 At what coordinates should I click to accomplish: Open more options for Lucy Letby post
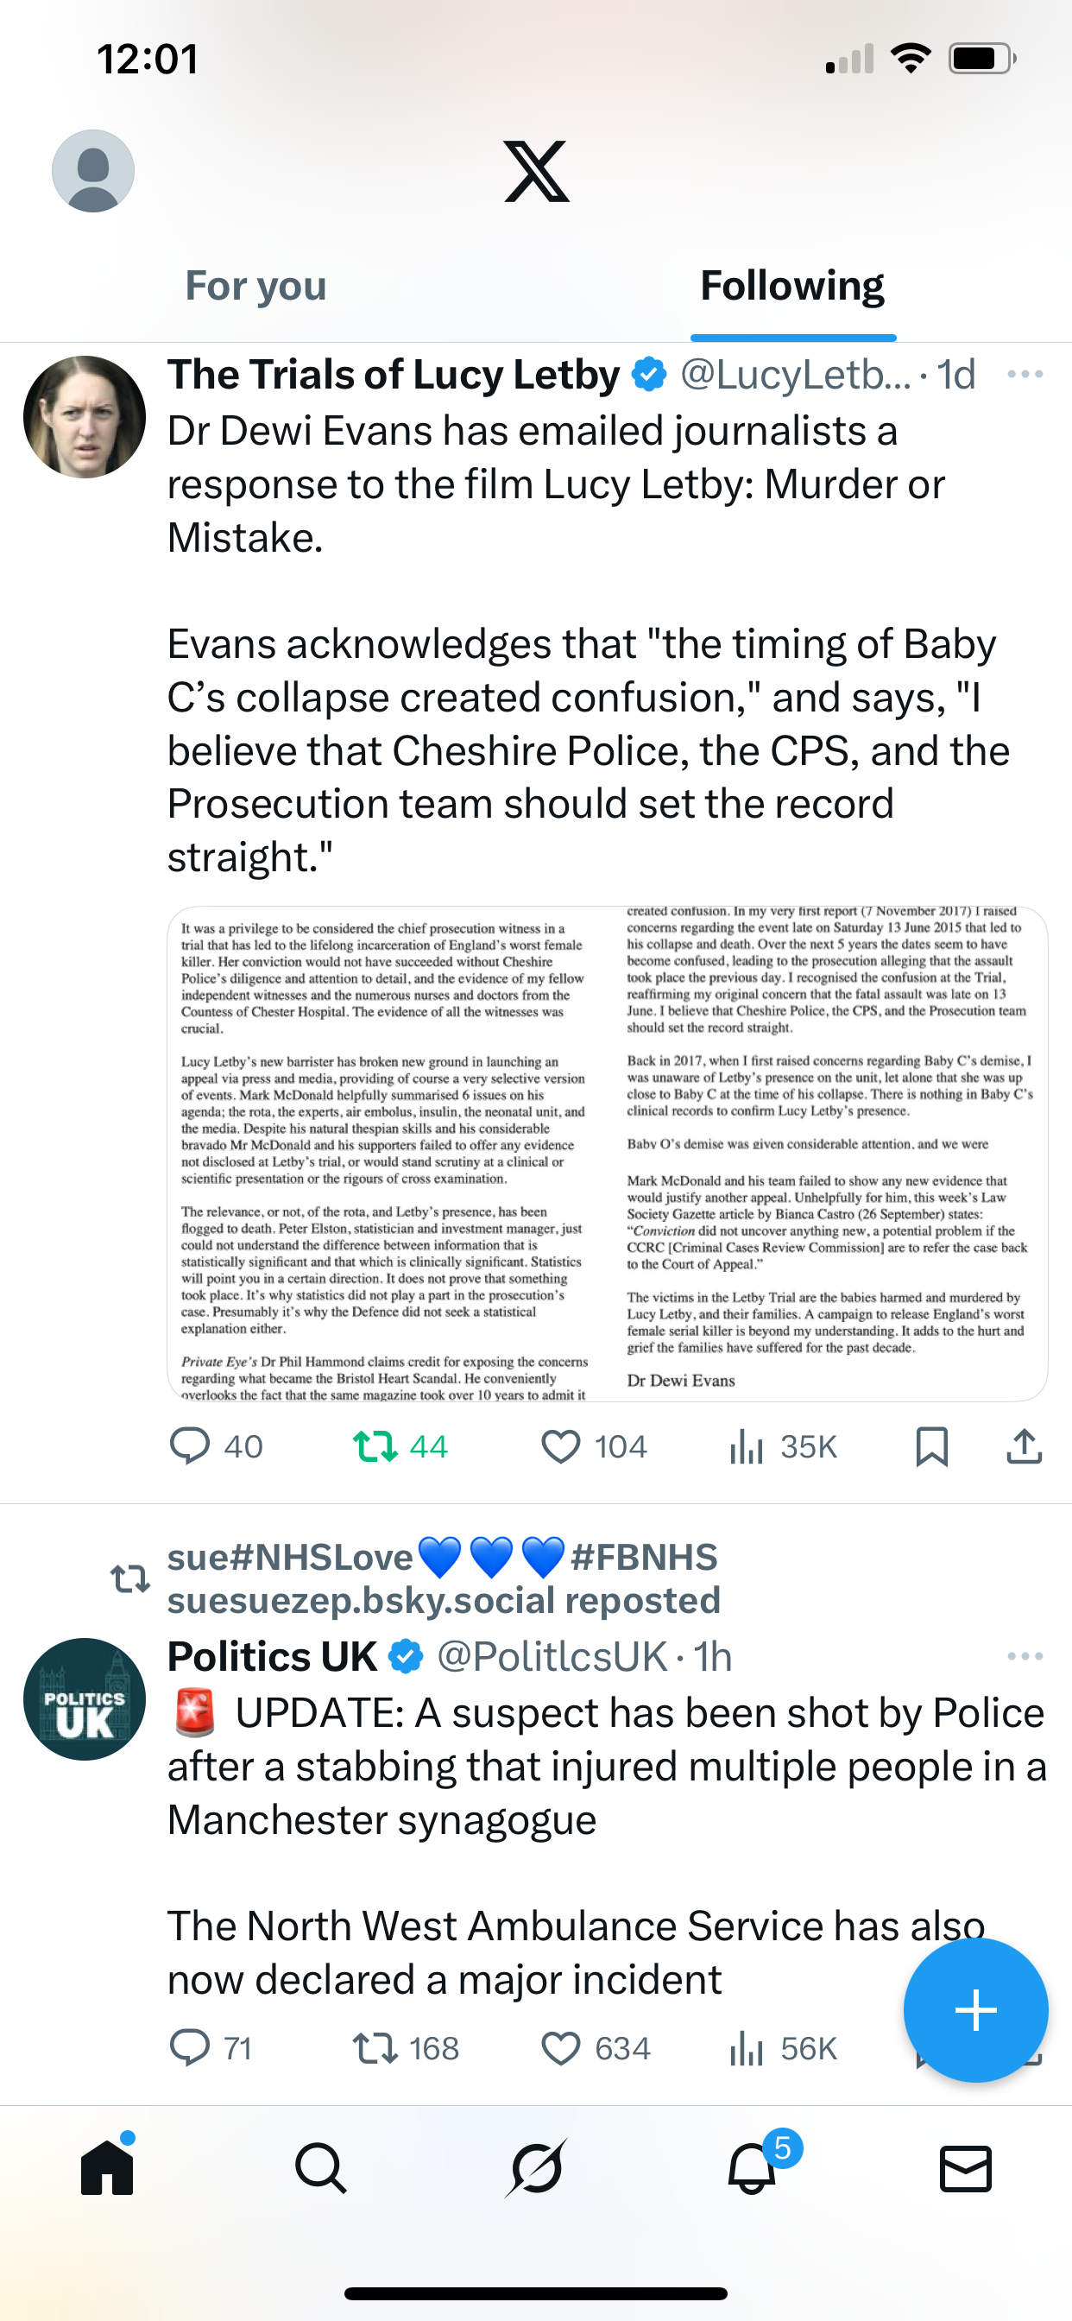coord(1025,374)
